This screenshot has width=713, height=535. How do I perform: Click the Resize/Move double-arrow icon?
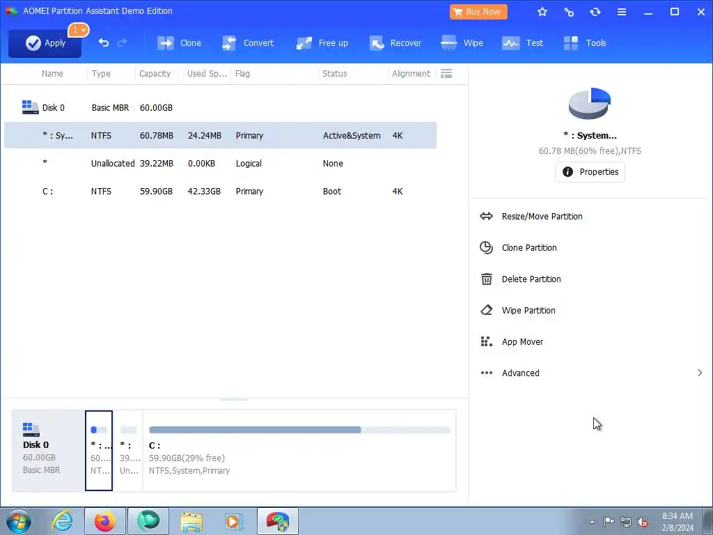tap(486, 216)
